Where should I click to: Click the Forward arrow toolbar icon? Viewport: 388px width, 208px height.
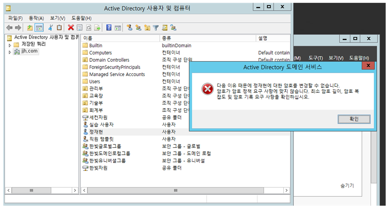pyautogui.click(x=18, y=28)
